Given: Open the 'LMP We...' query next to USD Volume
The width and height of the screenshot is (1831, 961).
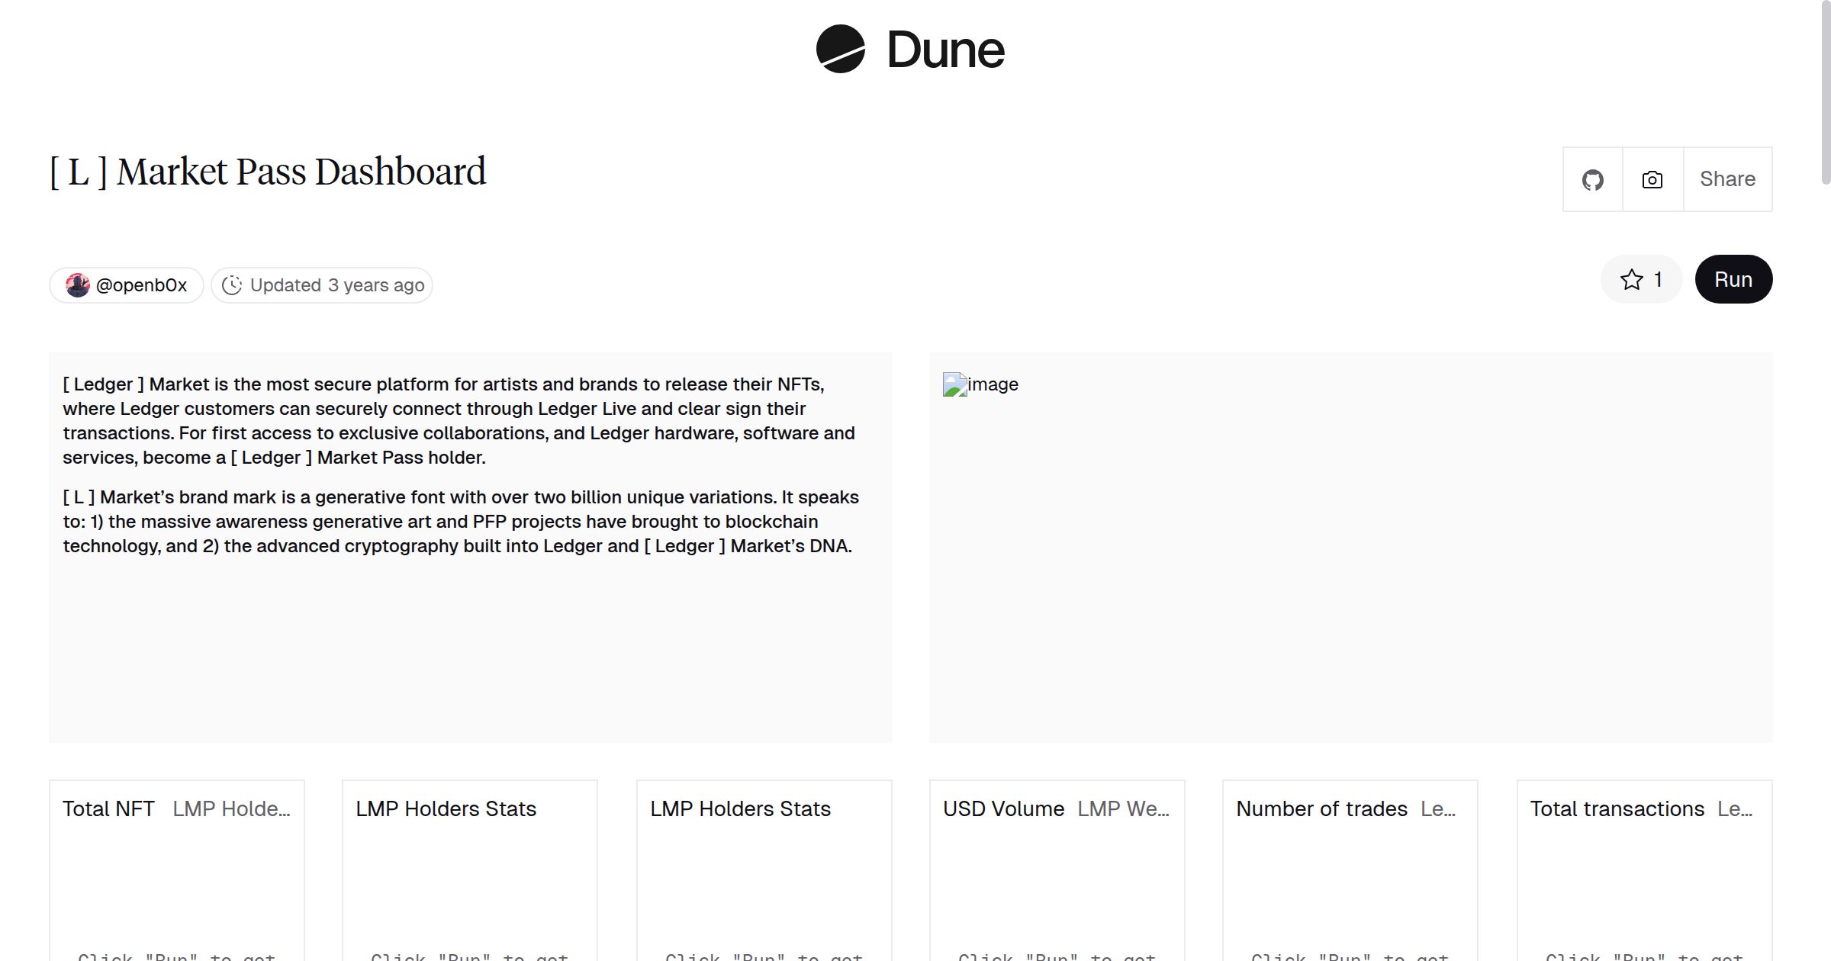Looking at the screenshot, I should coord(1123,808).
